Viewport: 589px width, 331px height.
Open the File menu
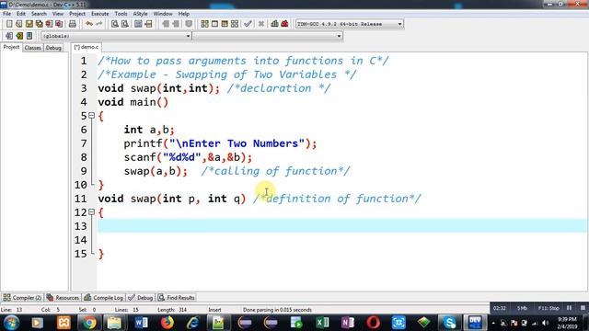click(x=6, y=14)
